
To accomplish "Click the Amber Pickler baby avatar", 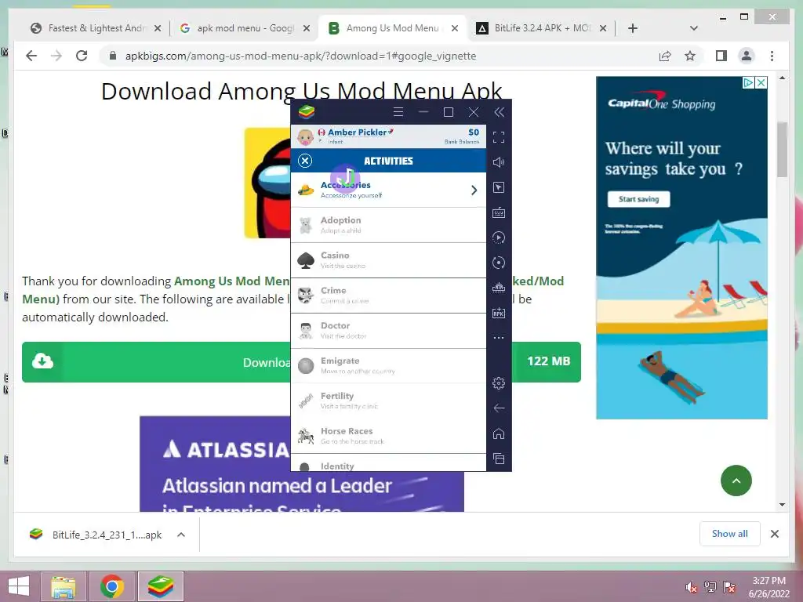I will (x=305, y=136).
